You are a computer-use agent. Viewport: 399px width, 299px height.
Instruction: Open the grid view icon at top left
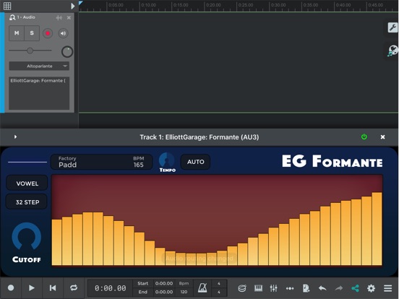point(7,6)
